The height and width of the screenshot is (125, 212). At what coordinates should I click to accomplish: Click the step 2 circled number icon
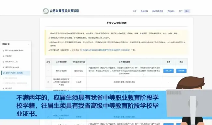[x=3, y=56]
